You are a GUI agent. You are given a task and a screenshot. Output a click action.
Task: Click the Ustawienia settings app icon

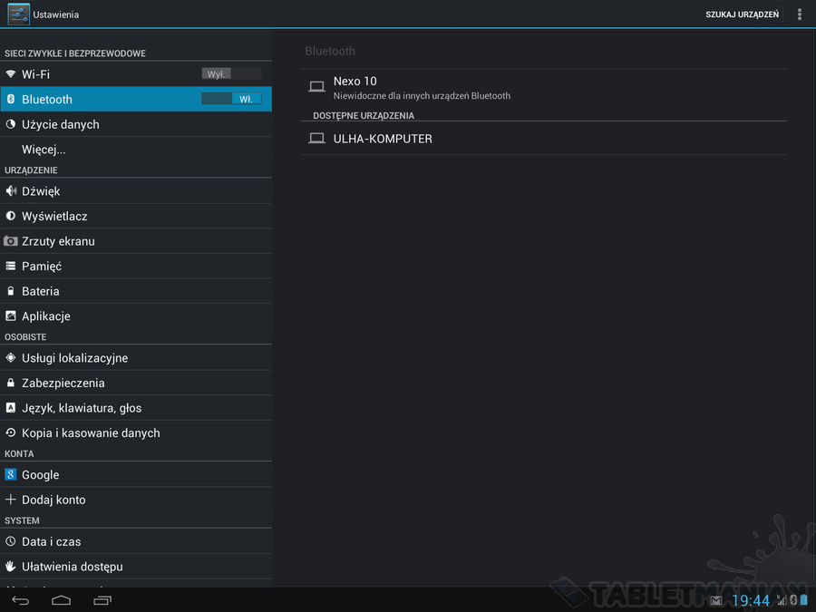[x=18, y=14]
